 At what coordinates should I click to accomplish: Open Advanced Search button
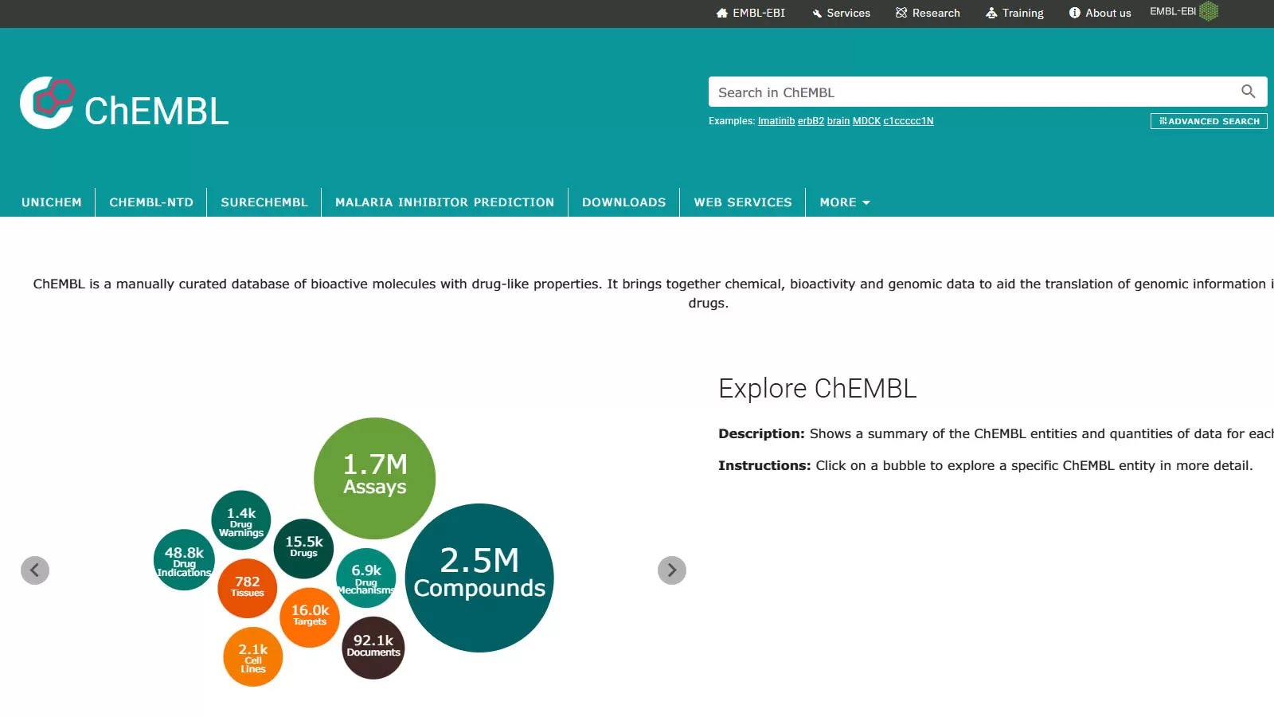pos(1209,121)
